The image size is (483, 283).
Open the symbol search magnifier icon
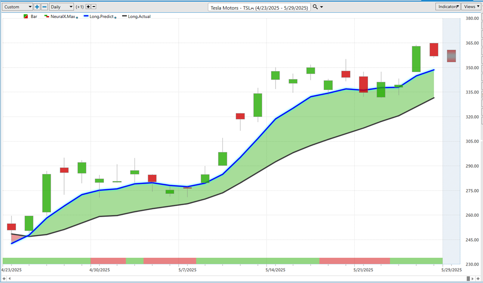pyautogui.click(x=315, y=7)
